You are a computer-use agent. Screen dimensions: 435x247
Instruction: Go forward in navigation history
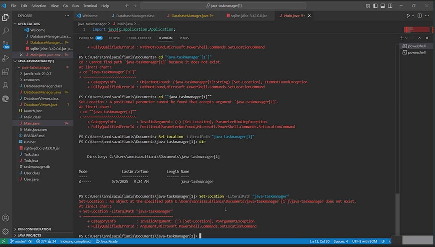coord(135,6)
